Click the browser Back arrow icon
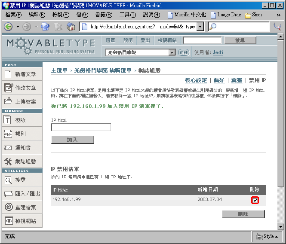Image resolution: width=286 pixels, height=244 pixels. point(8,27)
